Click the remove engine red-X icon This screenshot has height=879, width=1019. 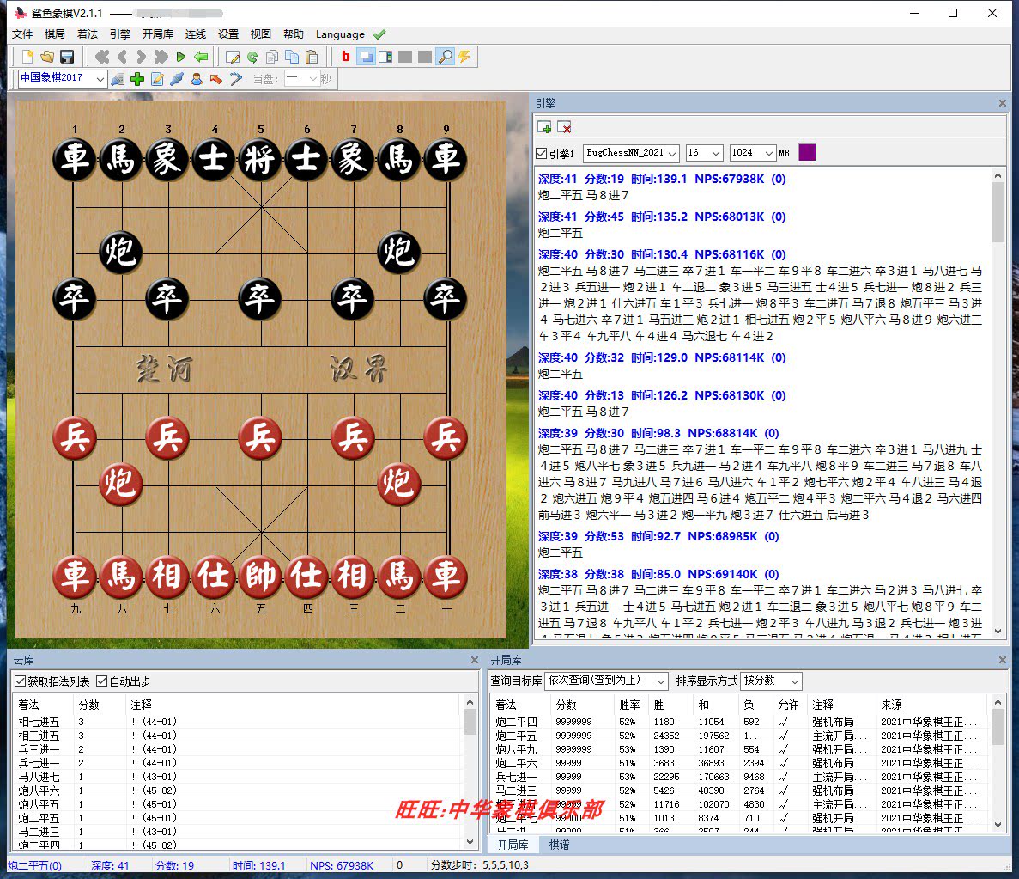click(x=564, y=127)
